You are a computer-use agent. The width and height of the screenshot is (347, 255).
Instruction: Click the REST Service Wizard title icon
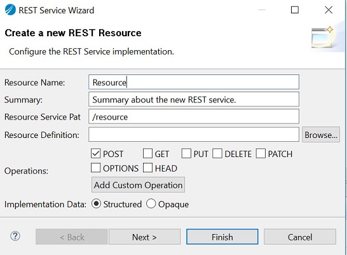click(x=10, y=10)
